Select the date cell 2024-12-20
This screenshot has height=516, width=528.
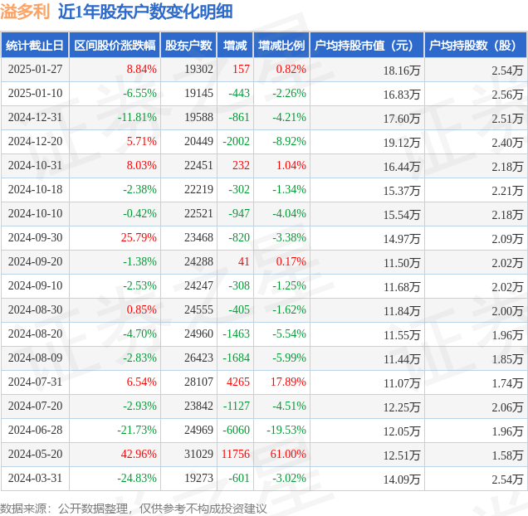[x=36, y=141]
